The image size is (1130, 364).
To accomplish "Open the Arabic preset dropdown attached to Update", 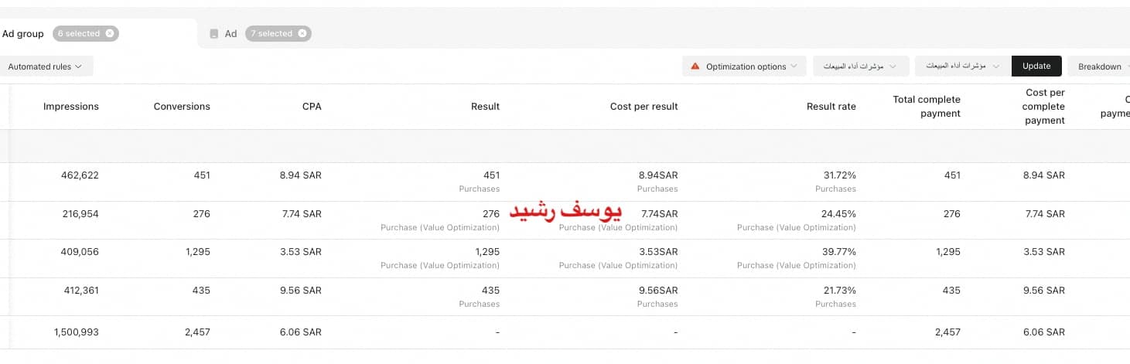I will click(x=961, y=66).
